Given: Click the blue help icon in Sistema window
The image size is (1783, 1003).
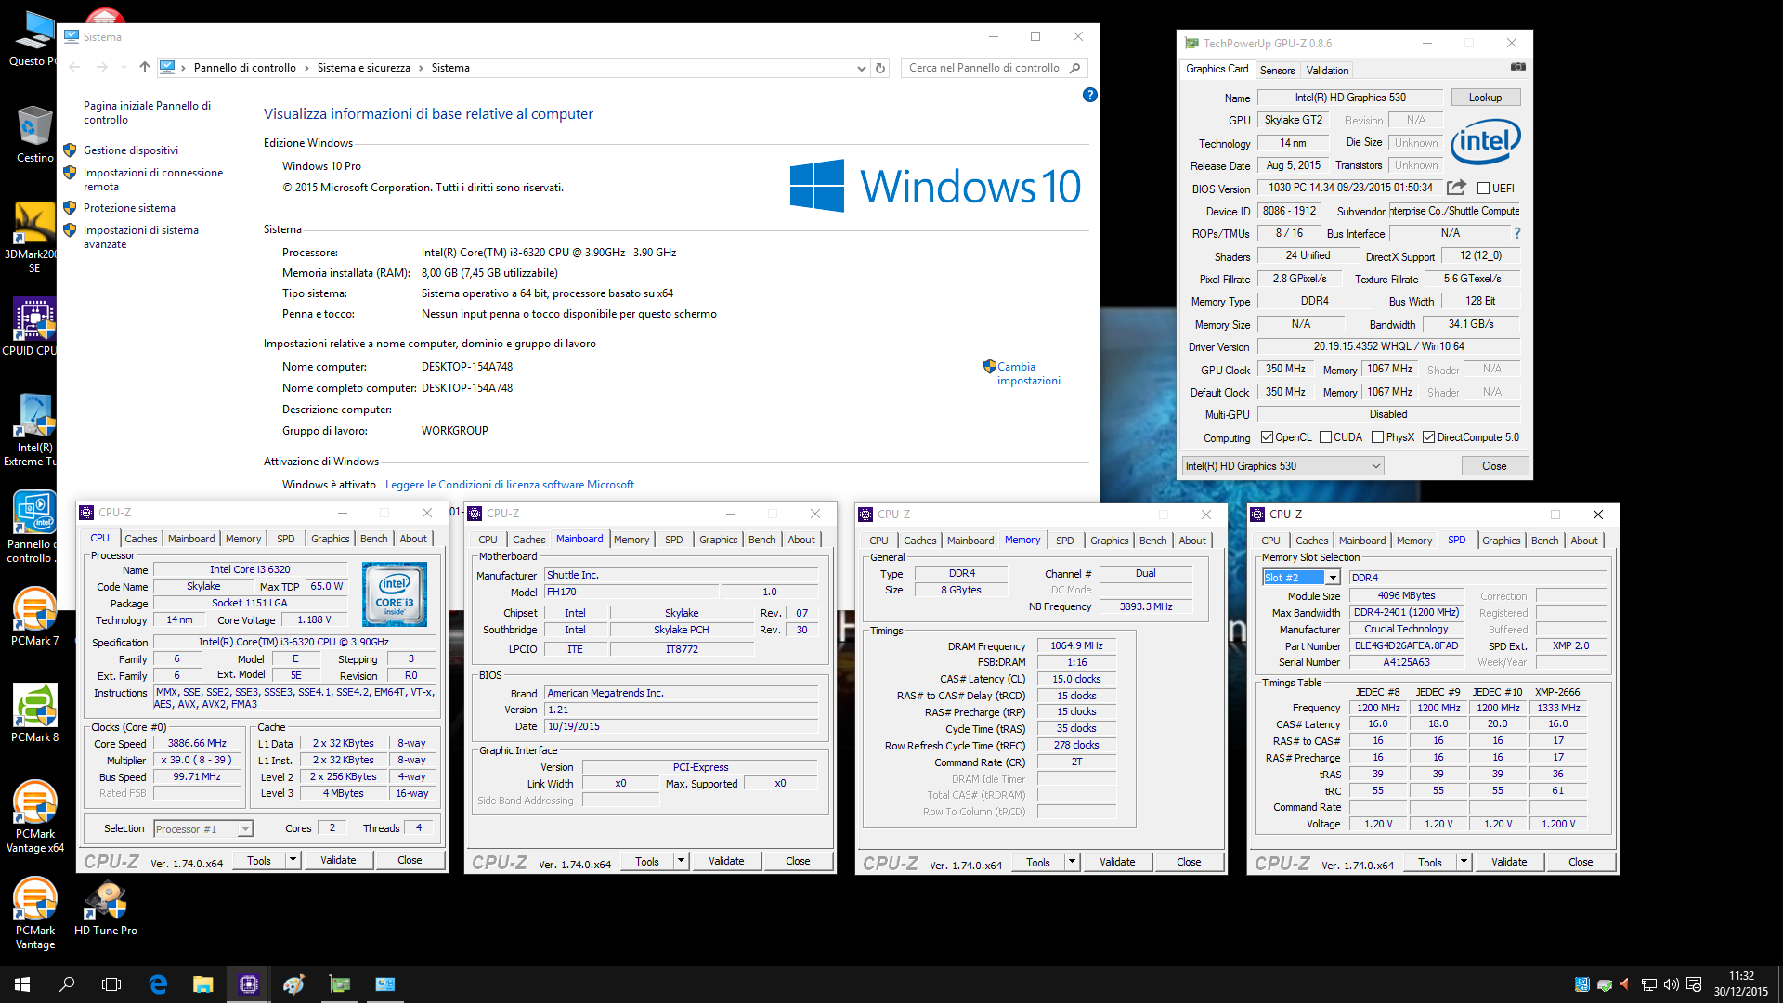Looking at the screenshot, I should (1089, 95).
